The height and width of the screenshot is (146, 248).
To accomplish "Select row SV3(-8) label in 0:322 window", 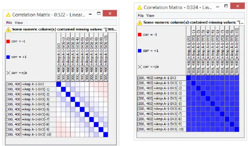I will [x=31, y=124].
